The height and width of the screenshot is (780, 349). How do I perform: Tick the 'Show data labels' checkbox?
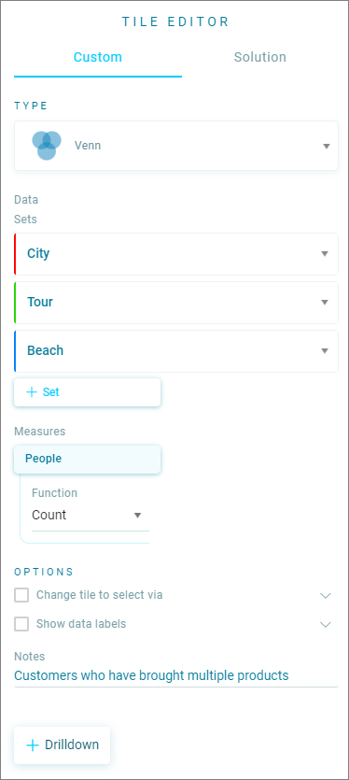tap(21, 624)
